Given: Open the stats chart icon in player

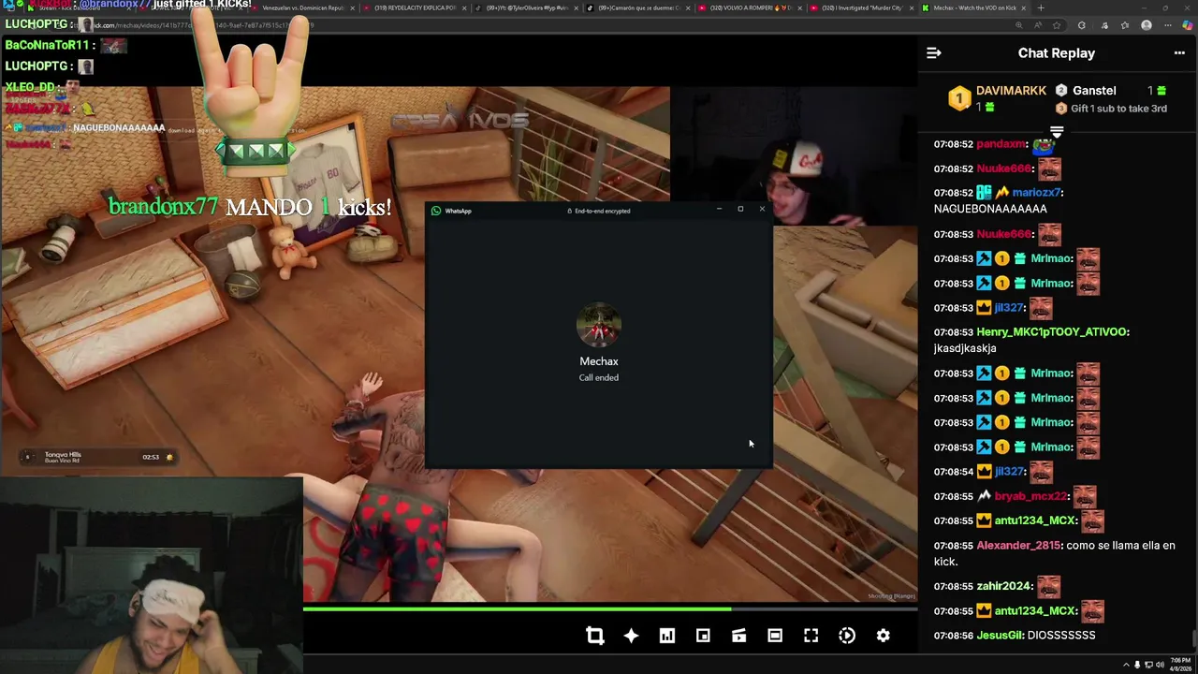Looking at the screenshot, I should click(666, 636).
